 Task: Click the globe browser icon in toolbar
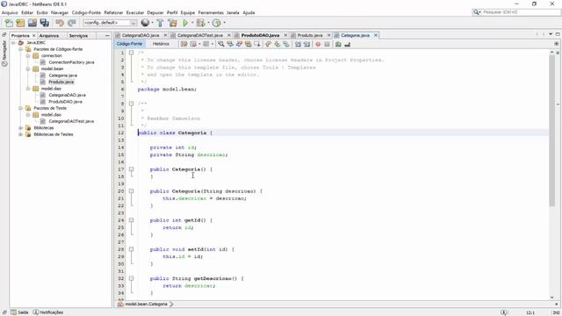click(x=145, y=23)
